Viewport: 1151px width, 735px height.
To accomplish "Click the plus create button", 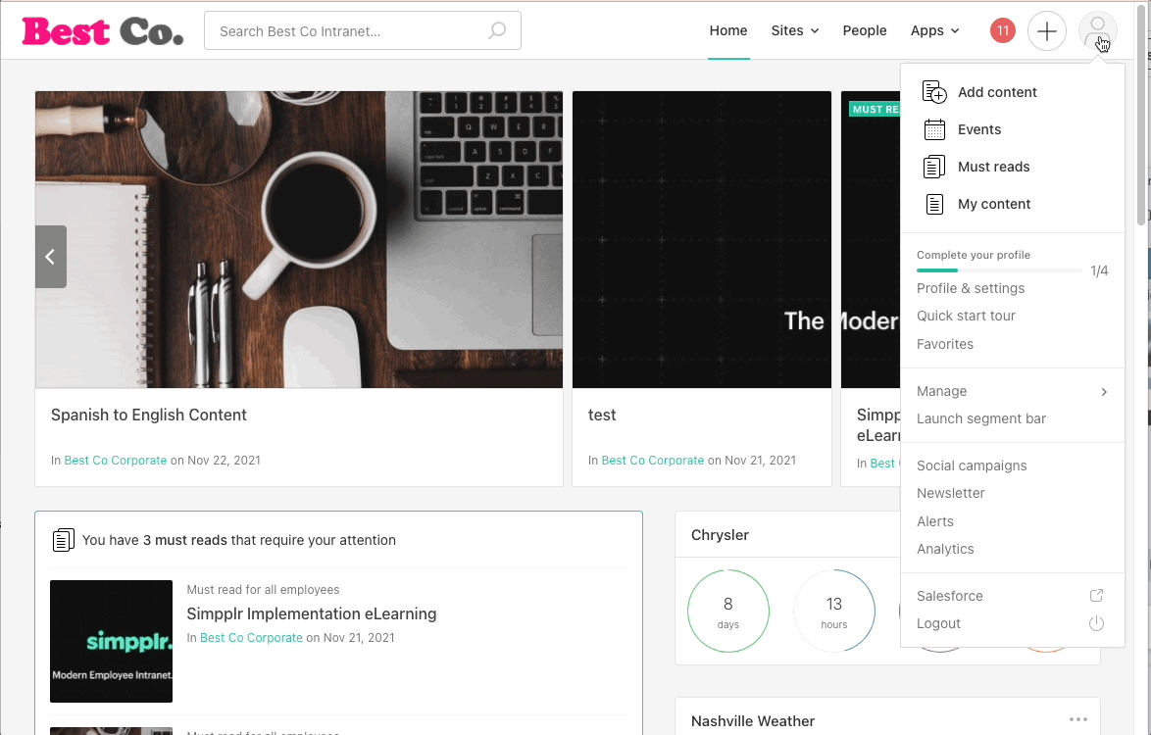I will pyautogui.click(x=1047, y=30).
